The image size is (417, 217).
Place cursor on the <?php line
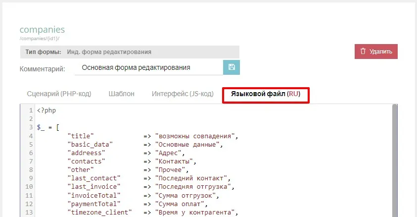coord(46,110)
